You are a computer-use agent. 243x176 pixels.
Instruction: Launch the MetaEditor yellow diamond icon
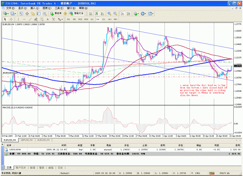click(65, 14)
